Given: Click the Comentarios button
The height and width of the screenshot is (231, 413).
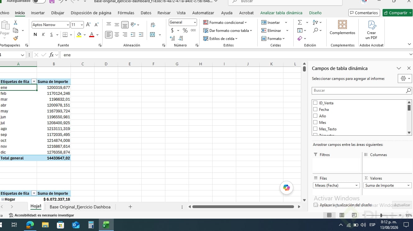Looking at the screenshot, I should pyautogui.click(x=364, y=13).
